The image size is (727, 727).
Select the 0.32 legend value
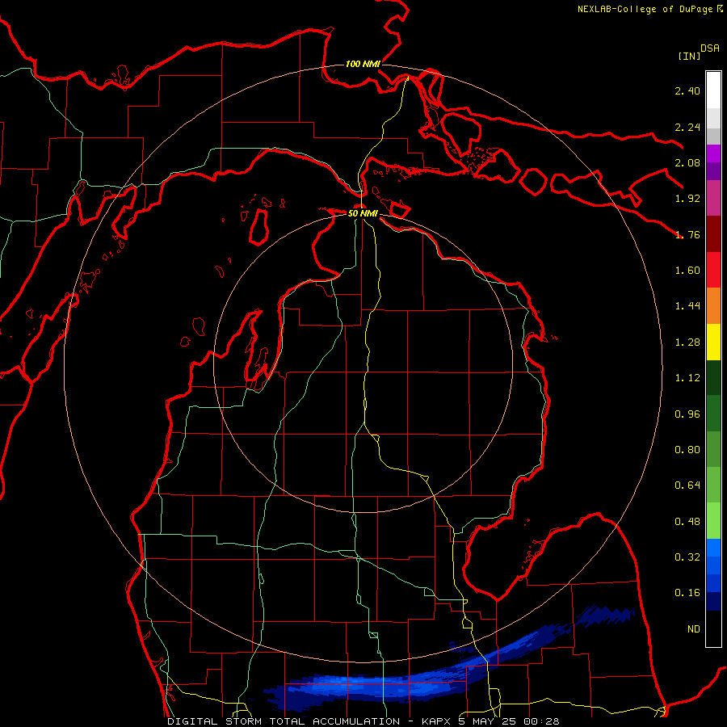pyautogui.click(x=687, y=557)
